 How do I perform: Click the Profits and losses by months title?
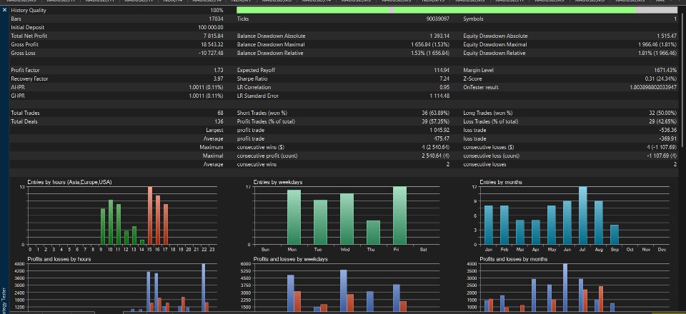point(513,260)
